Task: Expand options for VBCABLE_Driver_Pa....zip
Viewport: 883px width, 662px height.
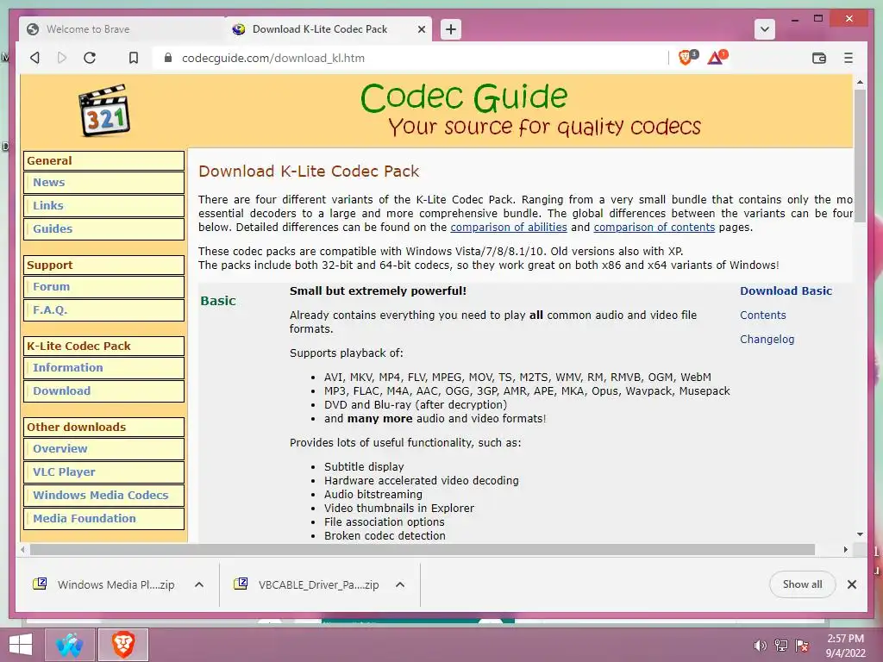Action: tap(400, 584)
